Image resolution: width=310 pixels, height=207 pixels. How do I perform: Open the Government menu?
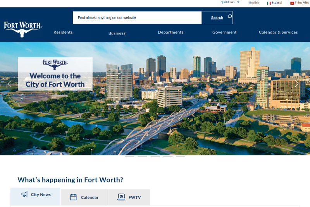pyautogui.click(x=224, y=32)
